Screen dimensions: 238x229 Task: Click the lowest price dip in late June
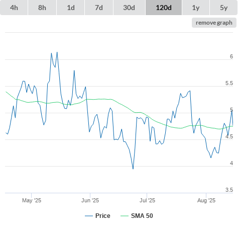[133, 169]
